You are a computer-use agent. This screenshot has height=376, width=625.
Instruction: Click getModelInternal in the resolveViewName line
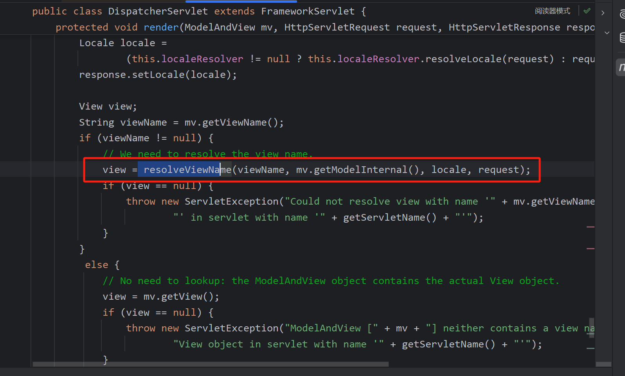pos(360,170)
